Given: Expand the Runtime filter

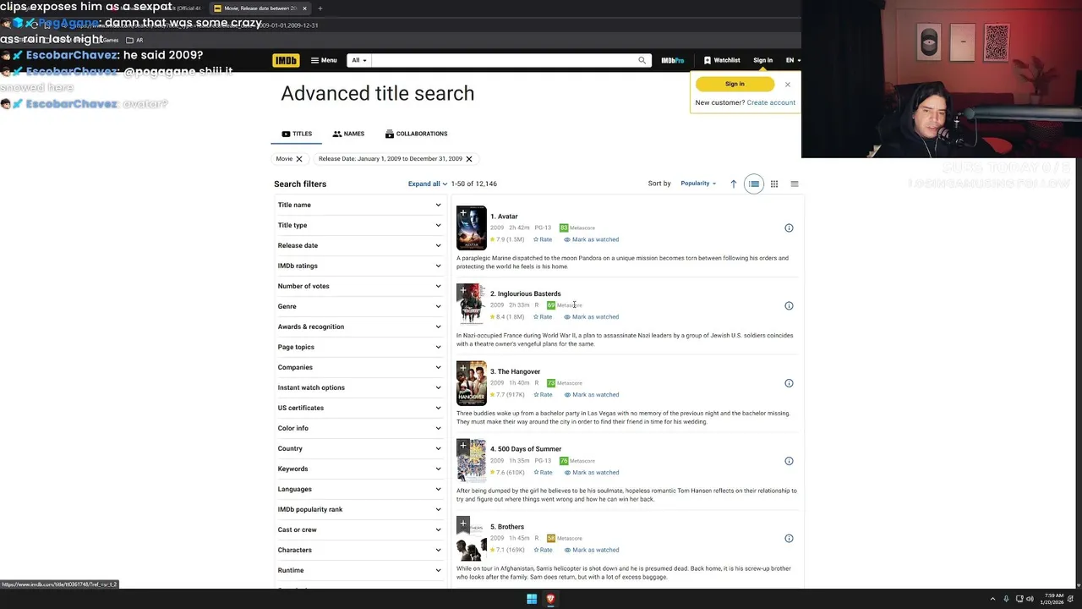Looking at the screenshot, I should point(359,570).
